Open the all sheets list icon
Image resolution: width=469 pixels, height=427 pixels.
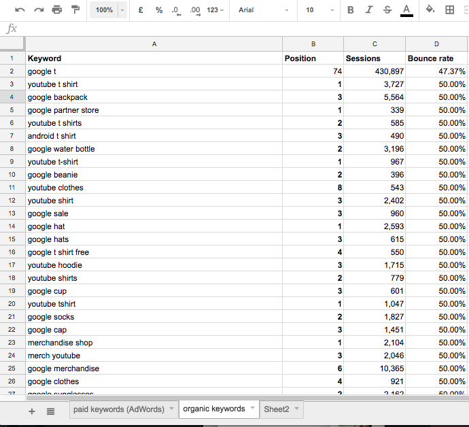[50, 411]
